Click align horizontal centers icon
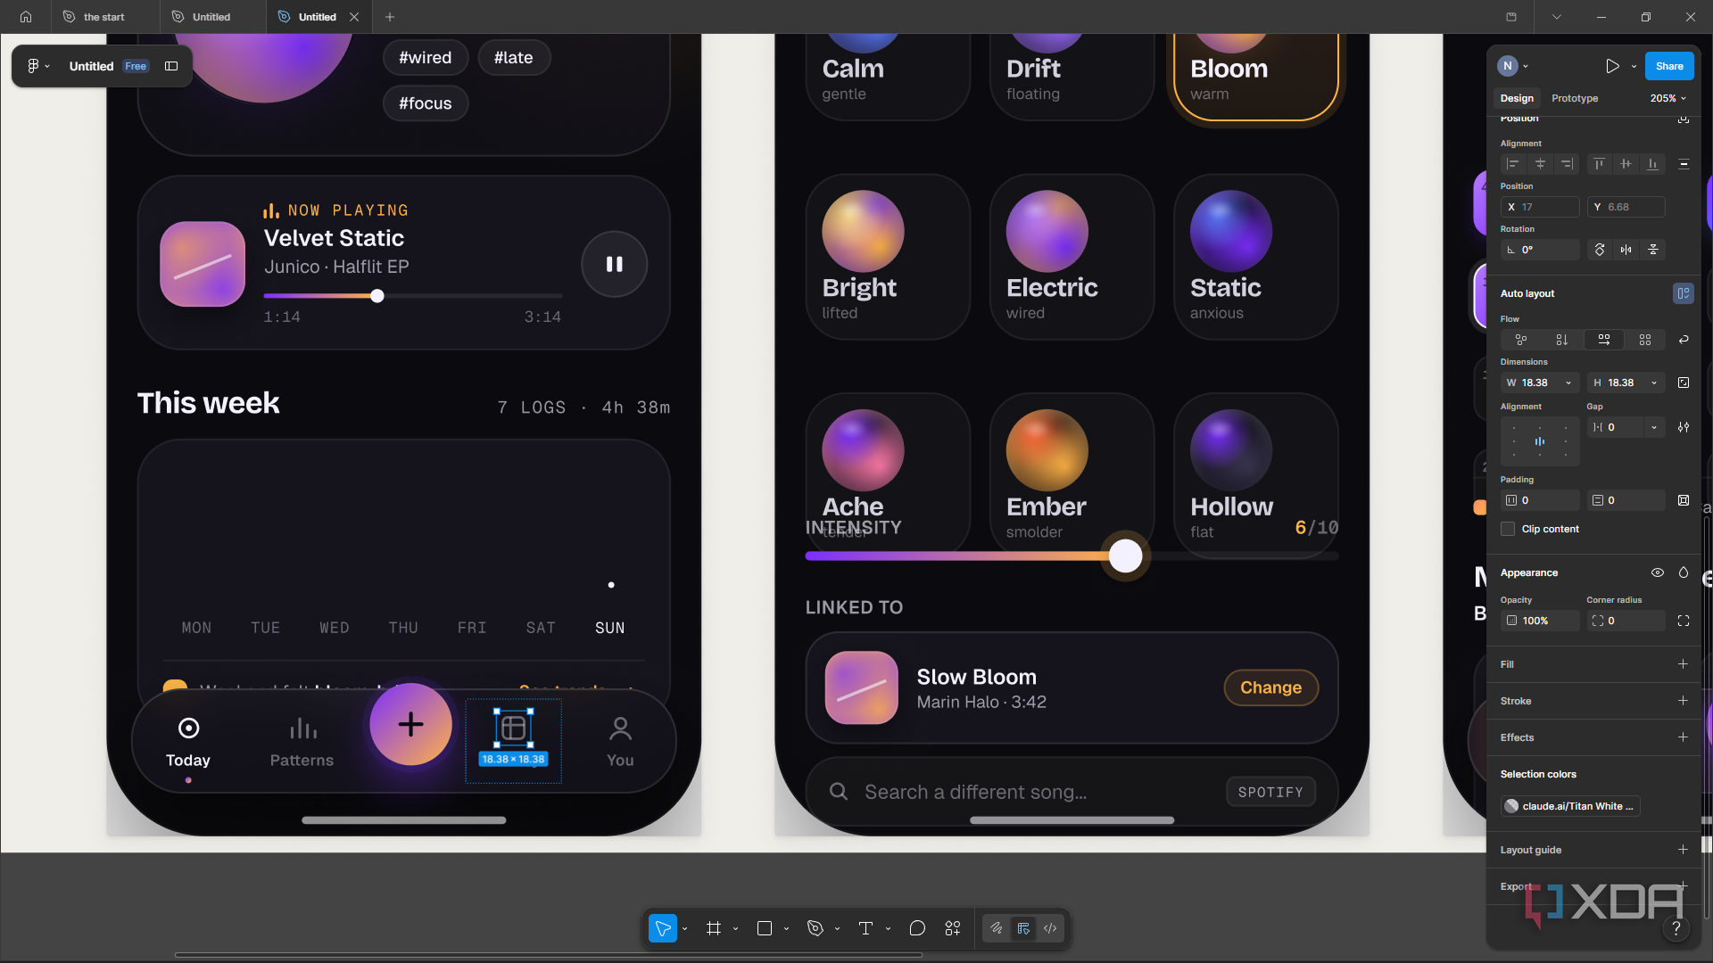This screenshot has width=1713, height=963. (1540, 164)
